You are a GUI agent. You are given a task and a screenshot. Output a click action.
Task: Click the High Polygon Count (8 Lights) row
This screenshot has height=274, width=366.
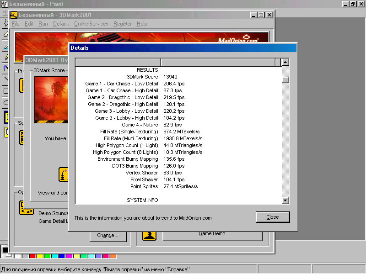pyautogui.click(x=178, y=153)
